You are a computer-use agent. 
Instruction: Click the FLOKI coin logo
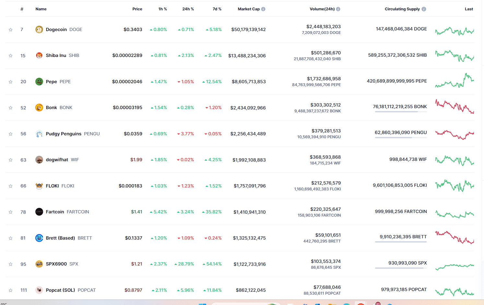pos(39,186)
